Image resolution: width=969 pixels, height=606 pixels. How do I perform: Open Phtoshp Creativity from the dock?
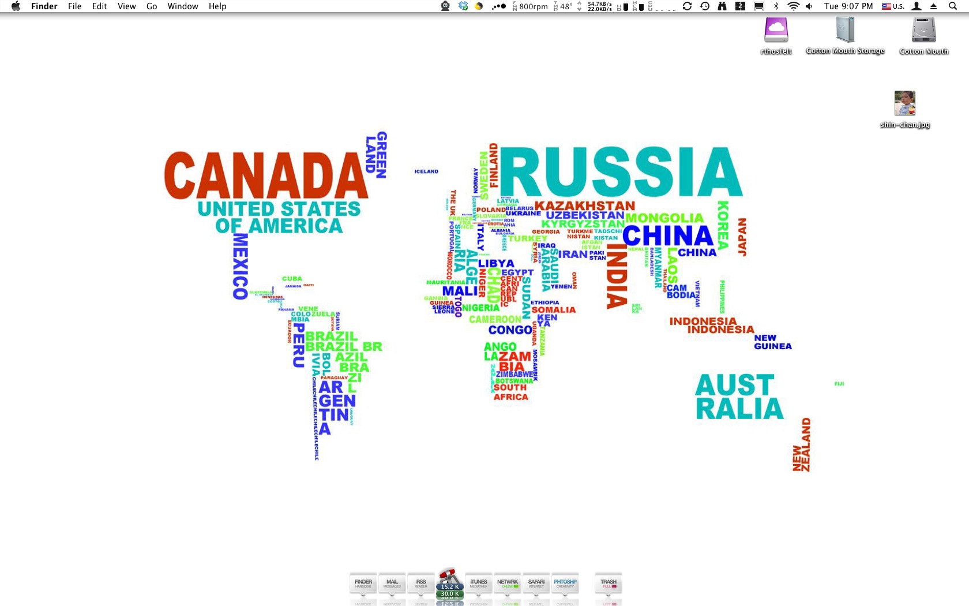(565, 583)
